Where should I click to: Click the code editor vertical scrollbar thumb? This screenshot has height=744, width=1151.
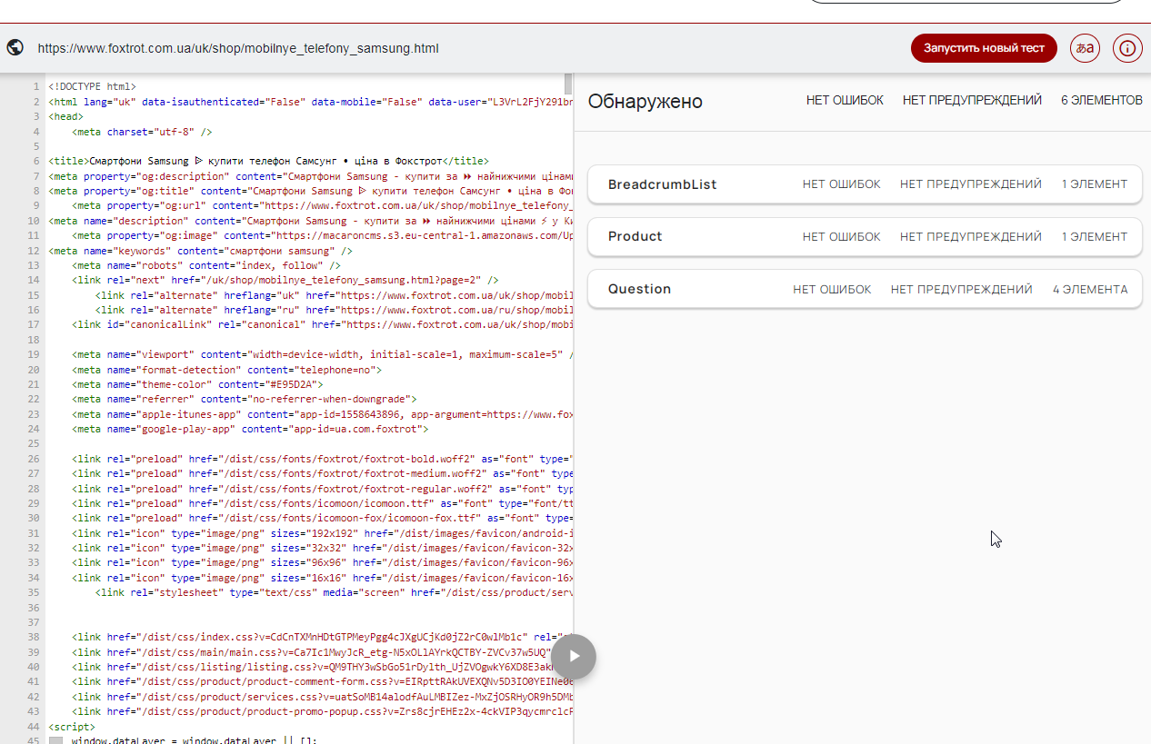[x=568, y=84]
